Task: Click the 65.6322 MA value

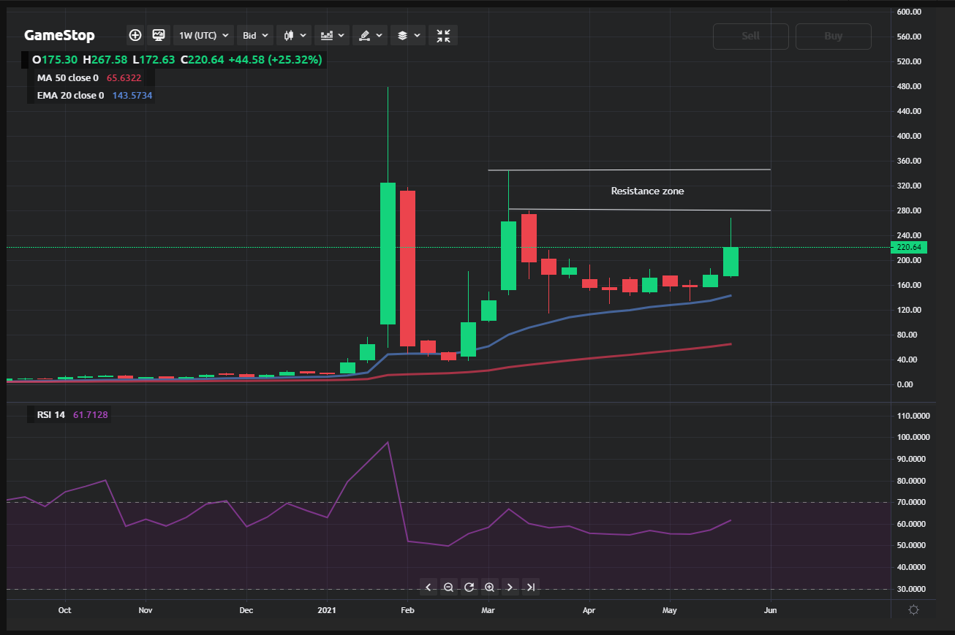Action: point(124,77)
